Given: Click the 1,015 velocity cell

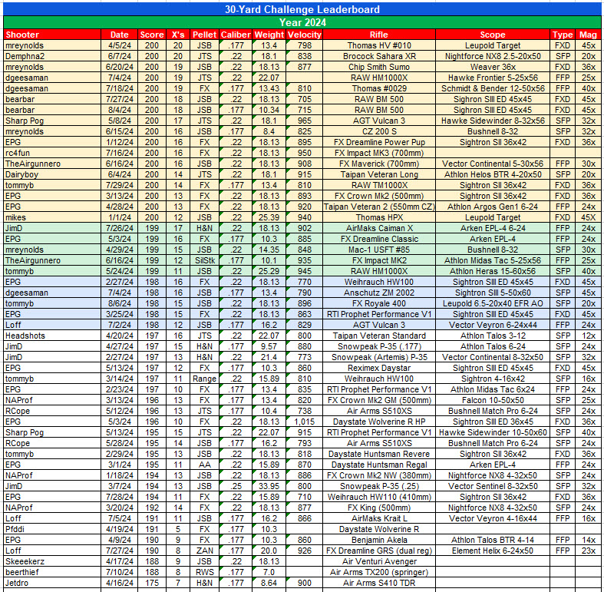Looking at the screenshot, I should point(305,422).
